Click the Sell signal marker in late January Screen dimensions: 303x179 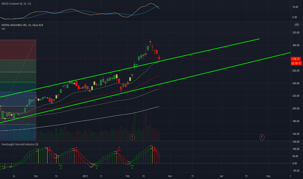(x=119, y=149)
